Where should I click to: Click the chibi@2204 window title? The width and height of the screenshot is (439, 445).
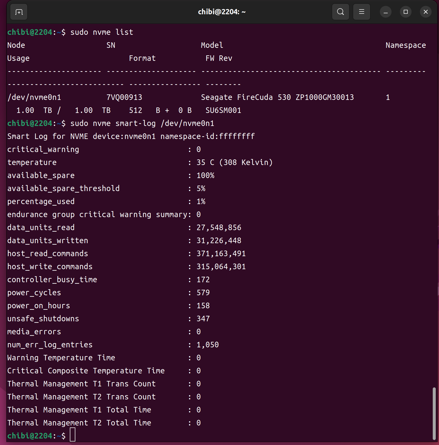(x=222, y=12)
